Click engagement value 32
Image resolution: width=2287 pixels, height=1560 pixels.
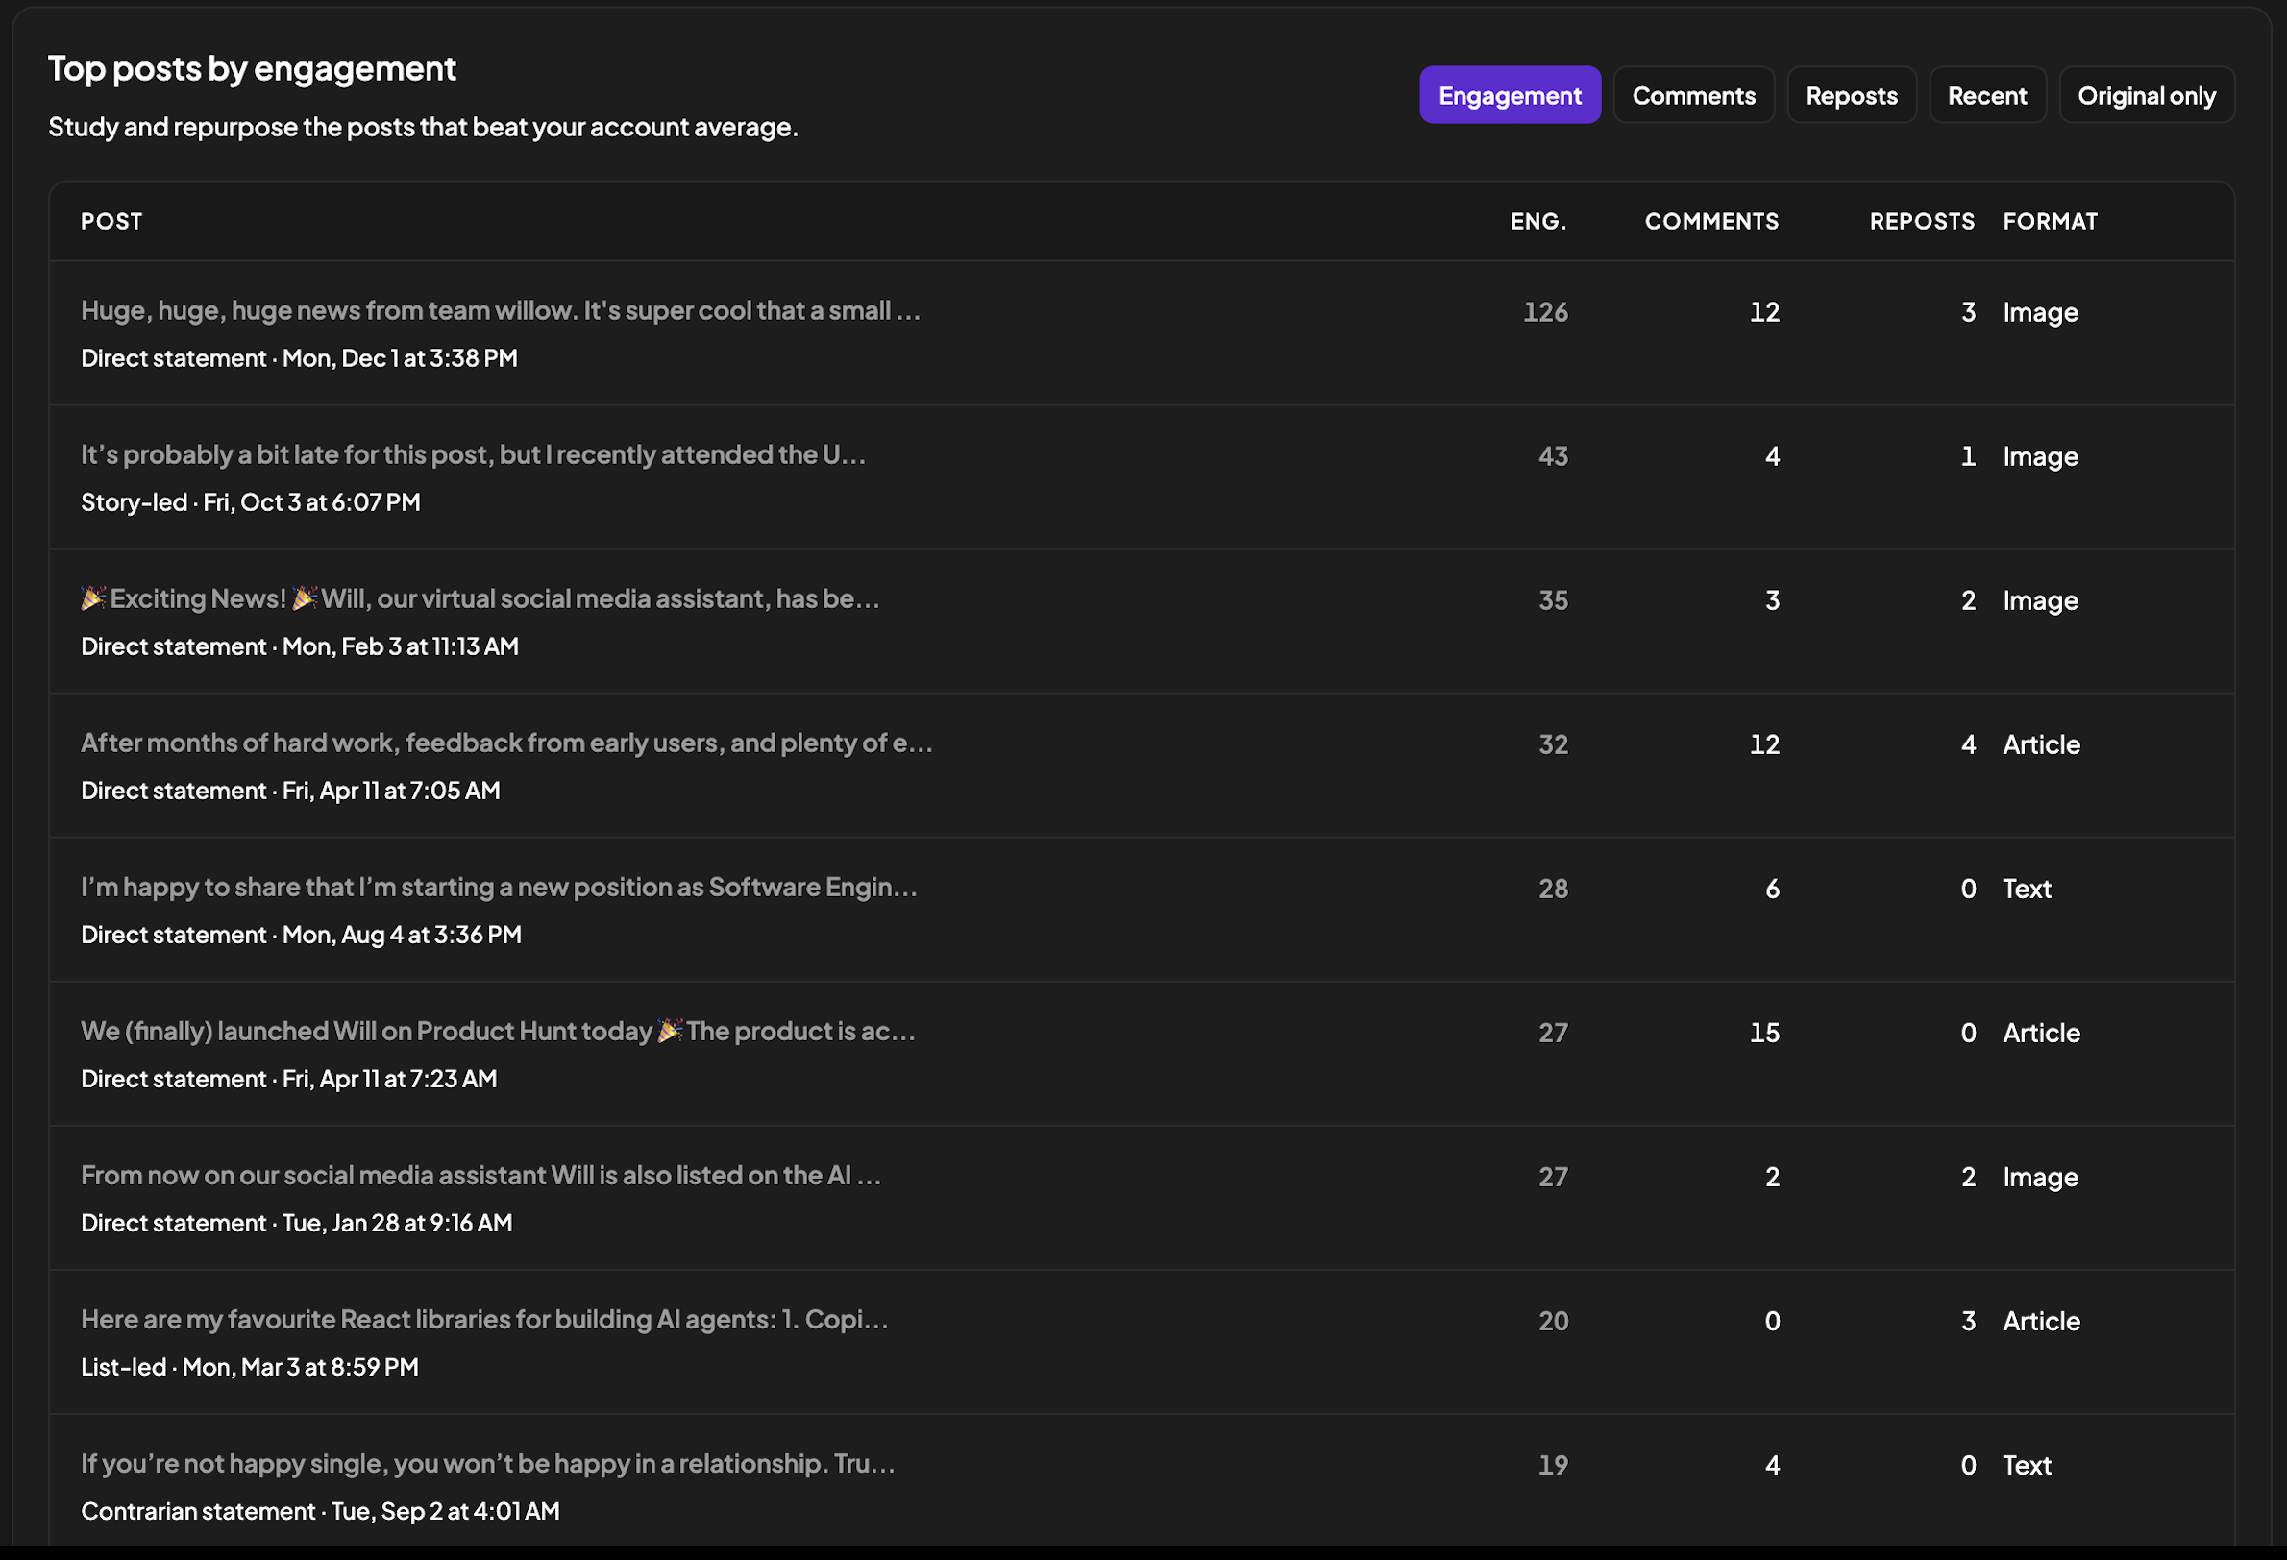[1553, 744]
